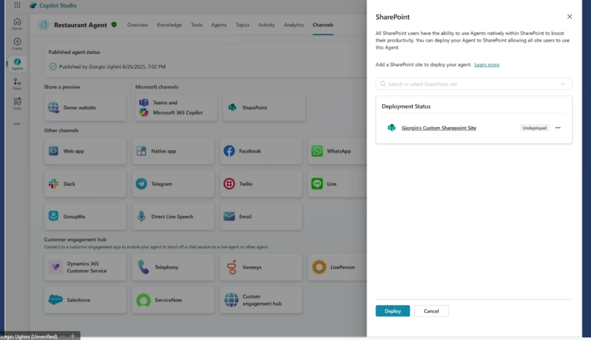Screen dimensions: 591x340
Task: Open the Email channel tile
Action: [x=261, y=217]
